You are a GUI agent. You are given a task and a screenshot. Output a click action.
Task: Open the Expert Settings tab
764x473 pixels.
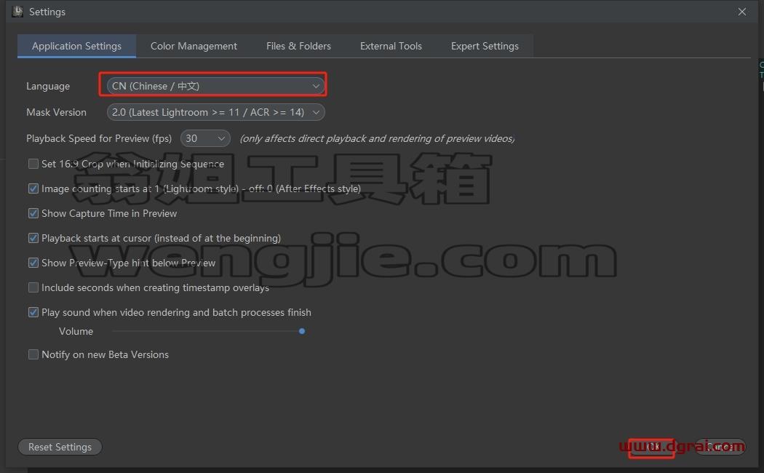tap(485, 46)
